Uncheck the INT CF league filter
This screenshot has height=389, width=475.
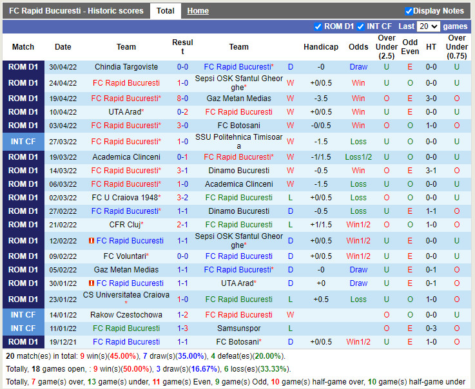tap(360, 26)
